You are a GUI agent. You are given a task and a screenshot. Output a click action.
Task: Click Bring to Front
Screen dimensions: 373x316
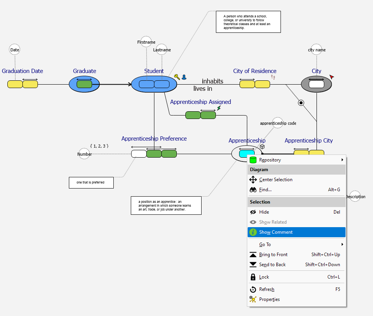pyautogui.click(x=273, y=255)
